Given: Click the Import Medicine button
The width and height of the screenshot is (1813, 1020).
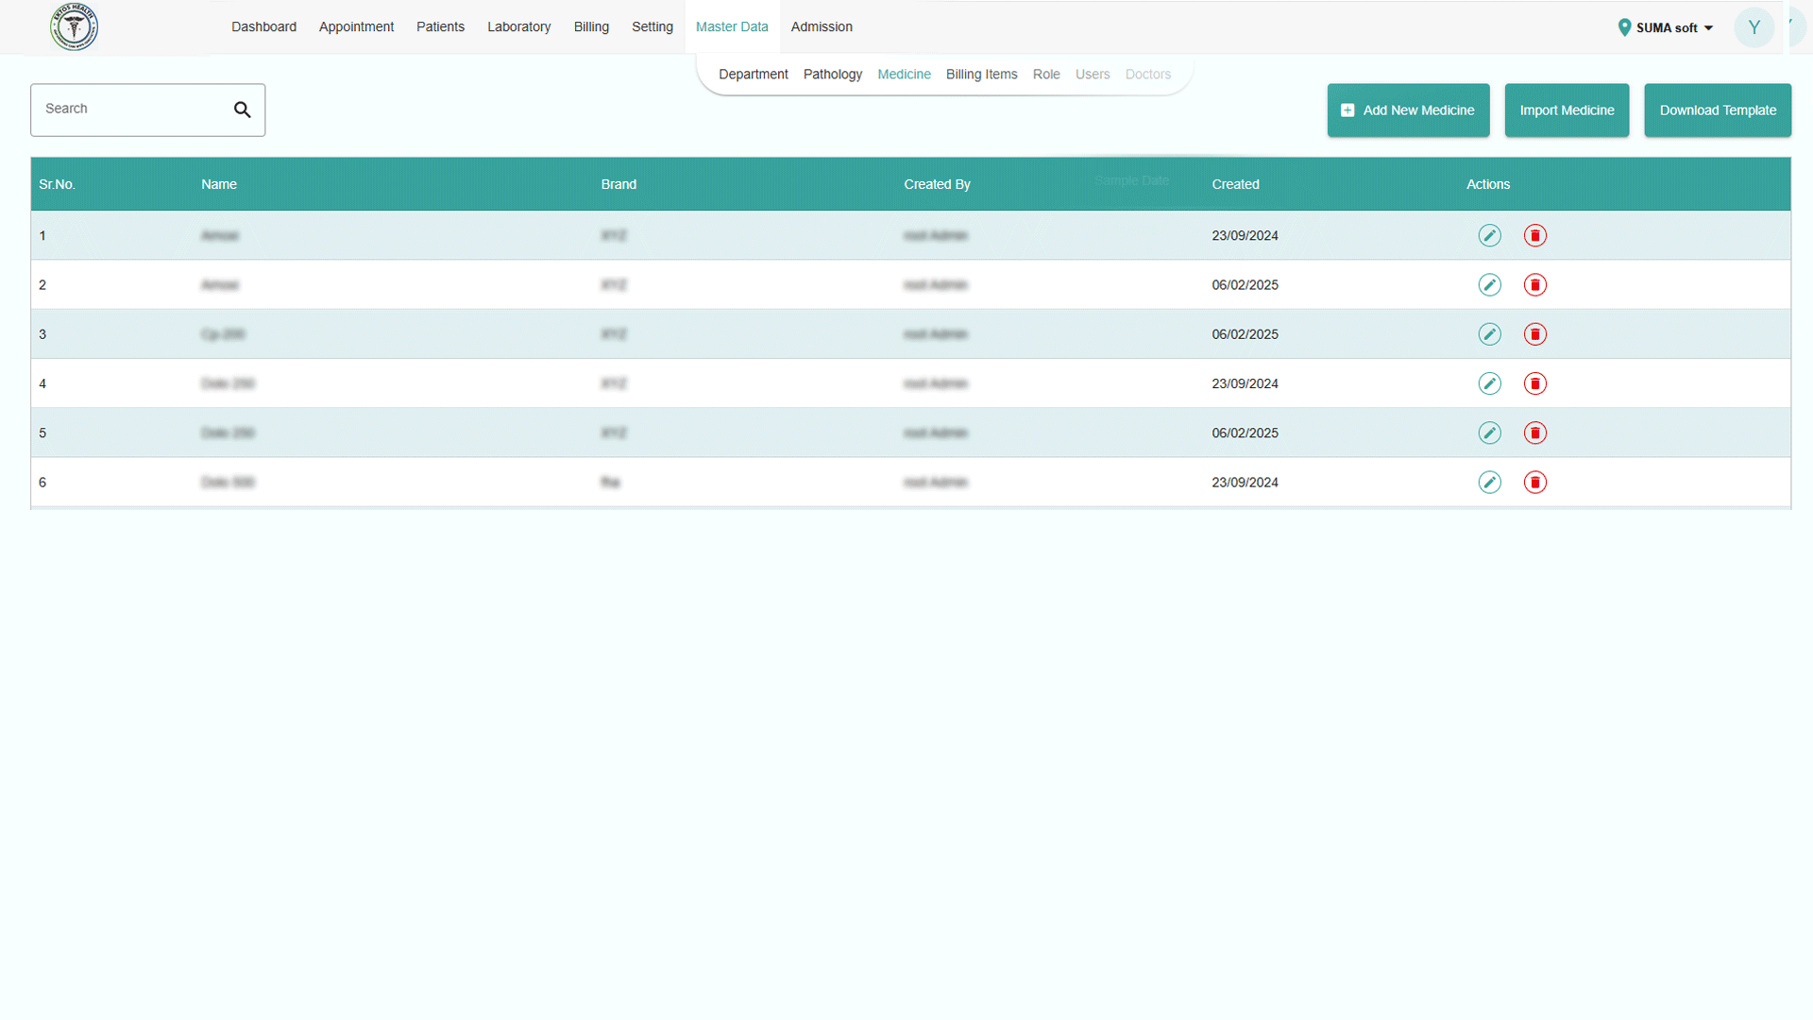Looking at the screenshot, I should [x=1567, y=110].
